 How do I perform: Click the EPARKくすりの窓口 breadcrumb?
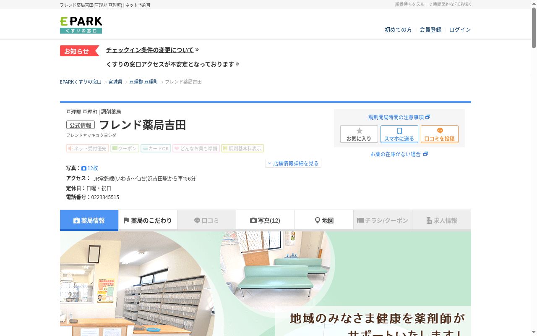point(81,82)
